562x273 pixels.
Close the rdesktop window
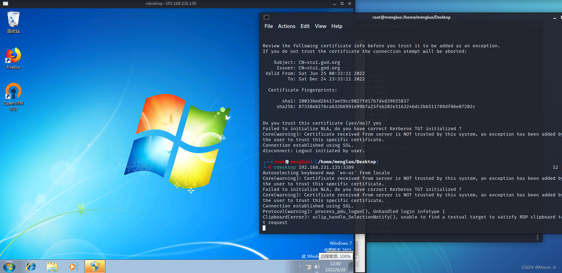click(350, 3)
